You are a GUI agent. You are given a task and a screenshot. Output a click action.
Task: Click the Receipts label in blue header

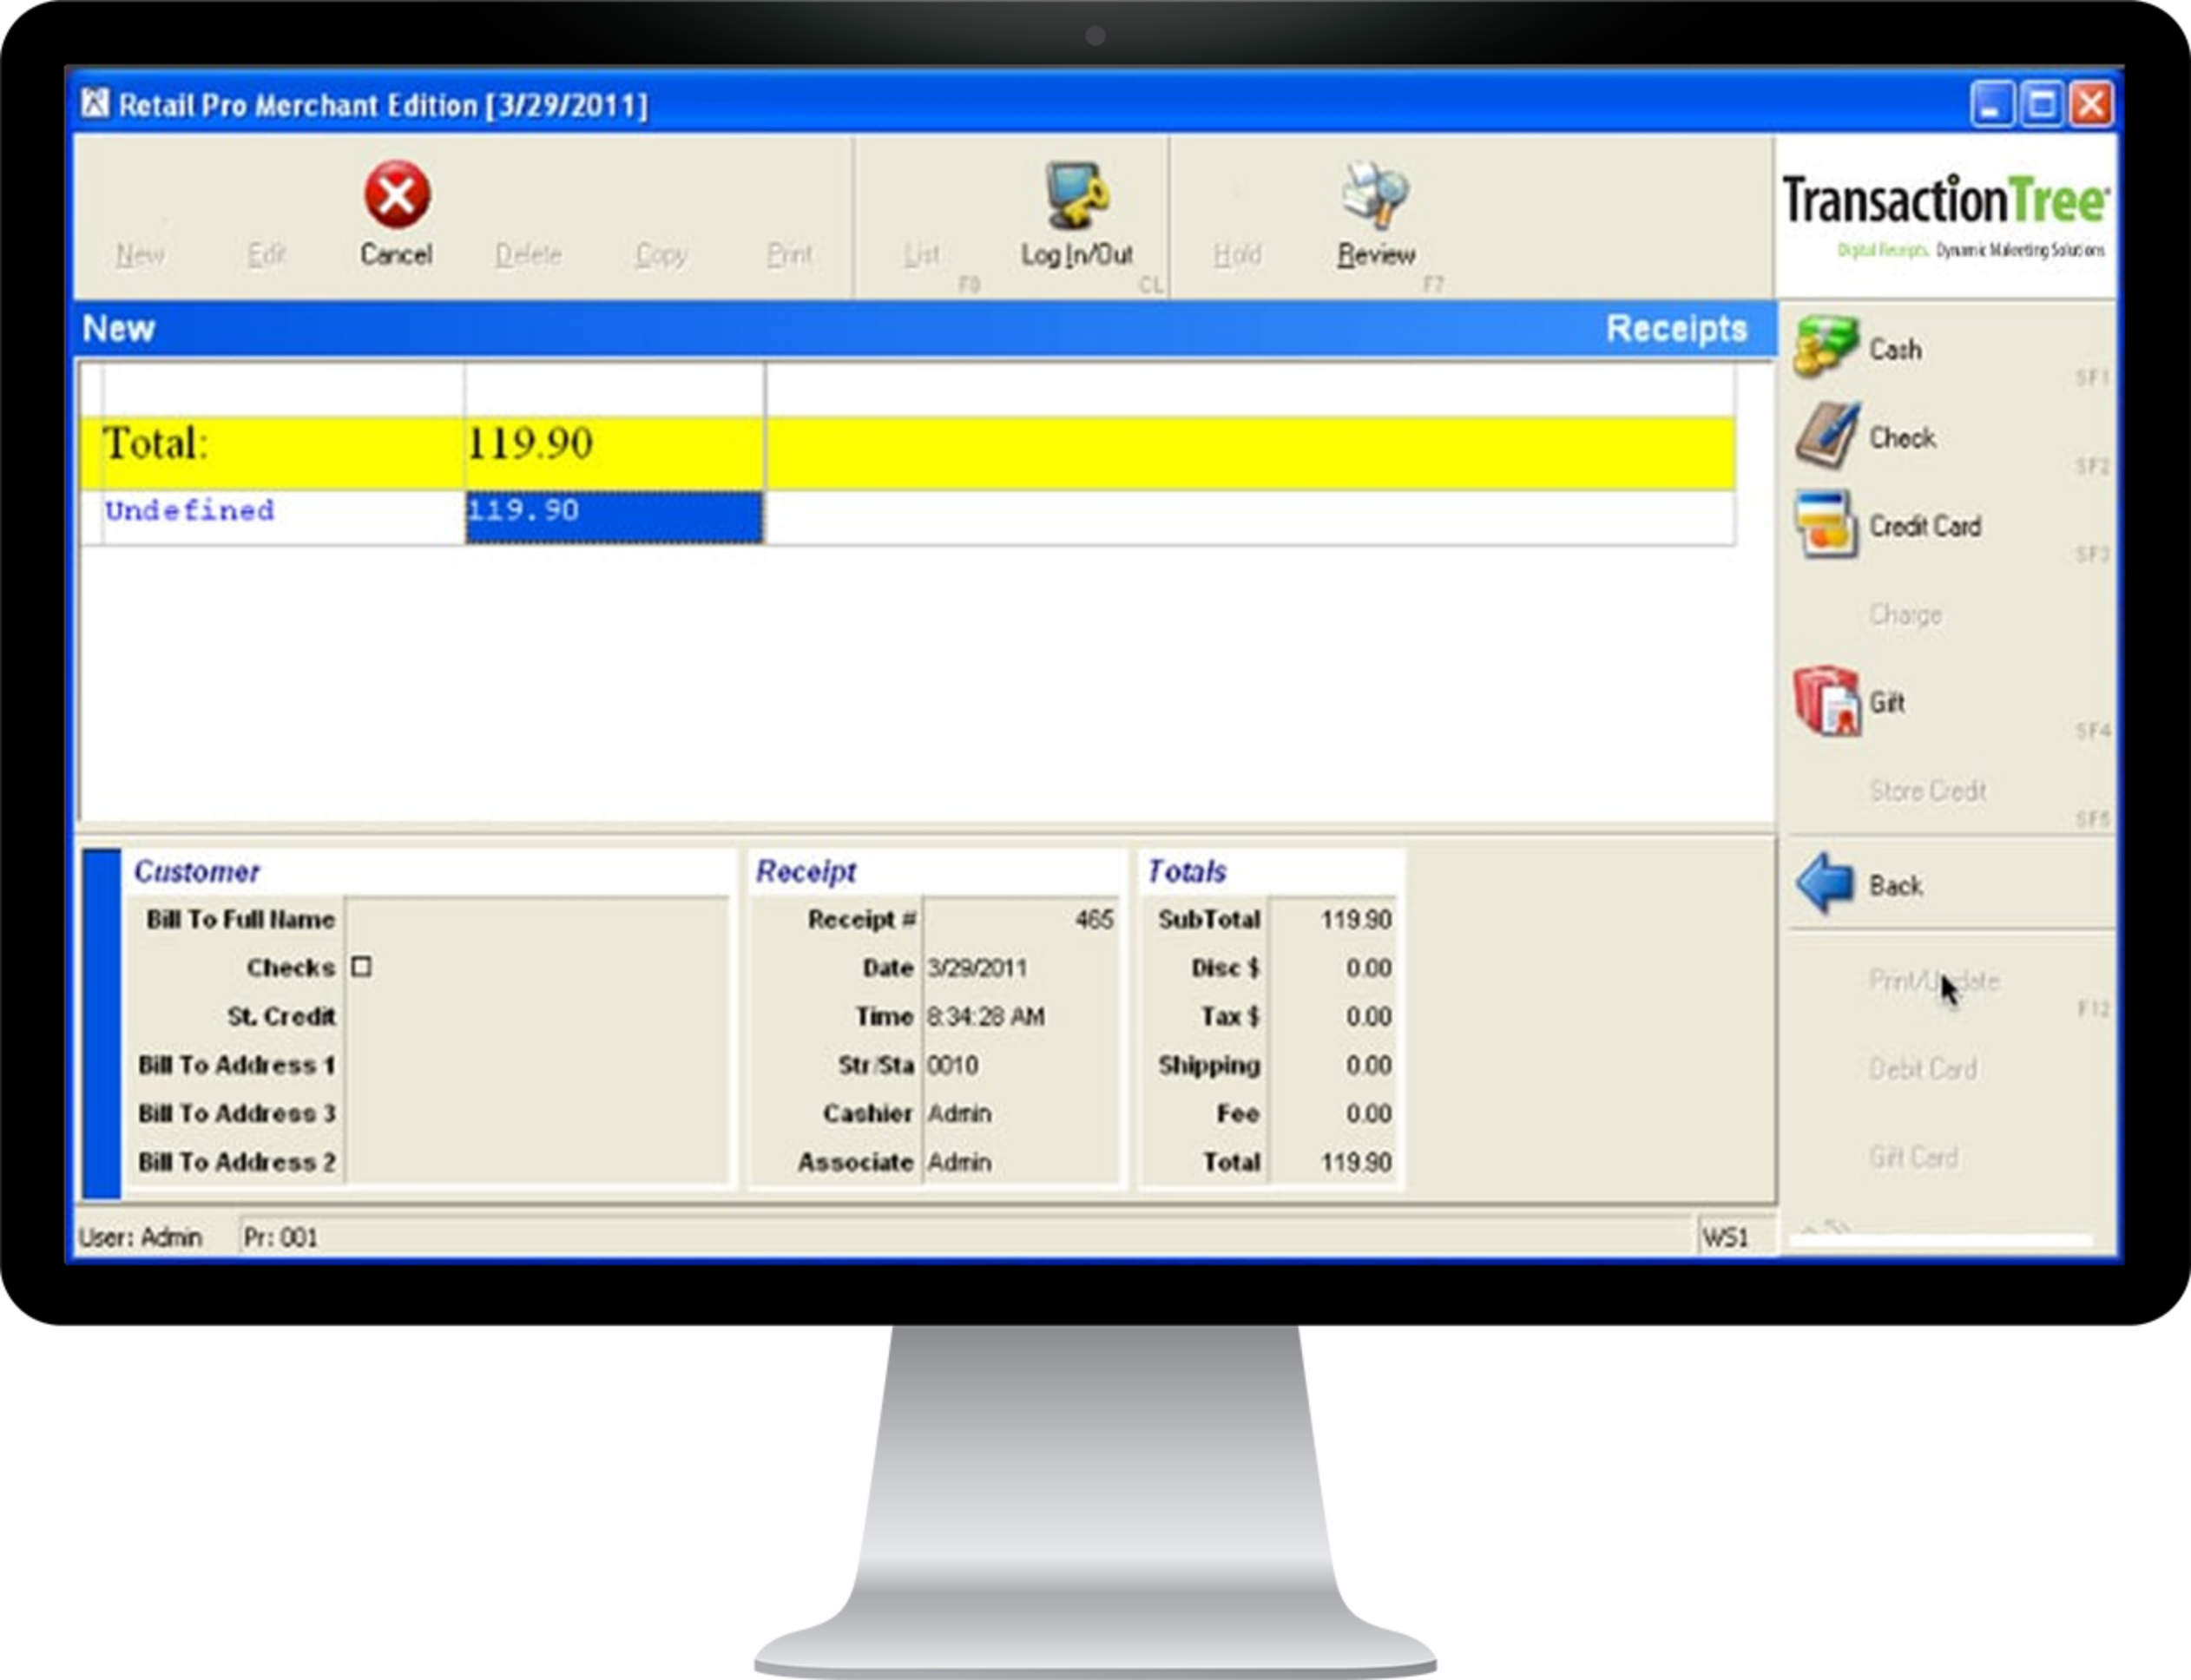(x=1677, y=329)
